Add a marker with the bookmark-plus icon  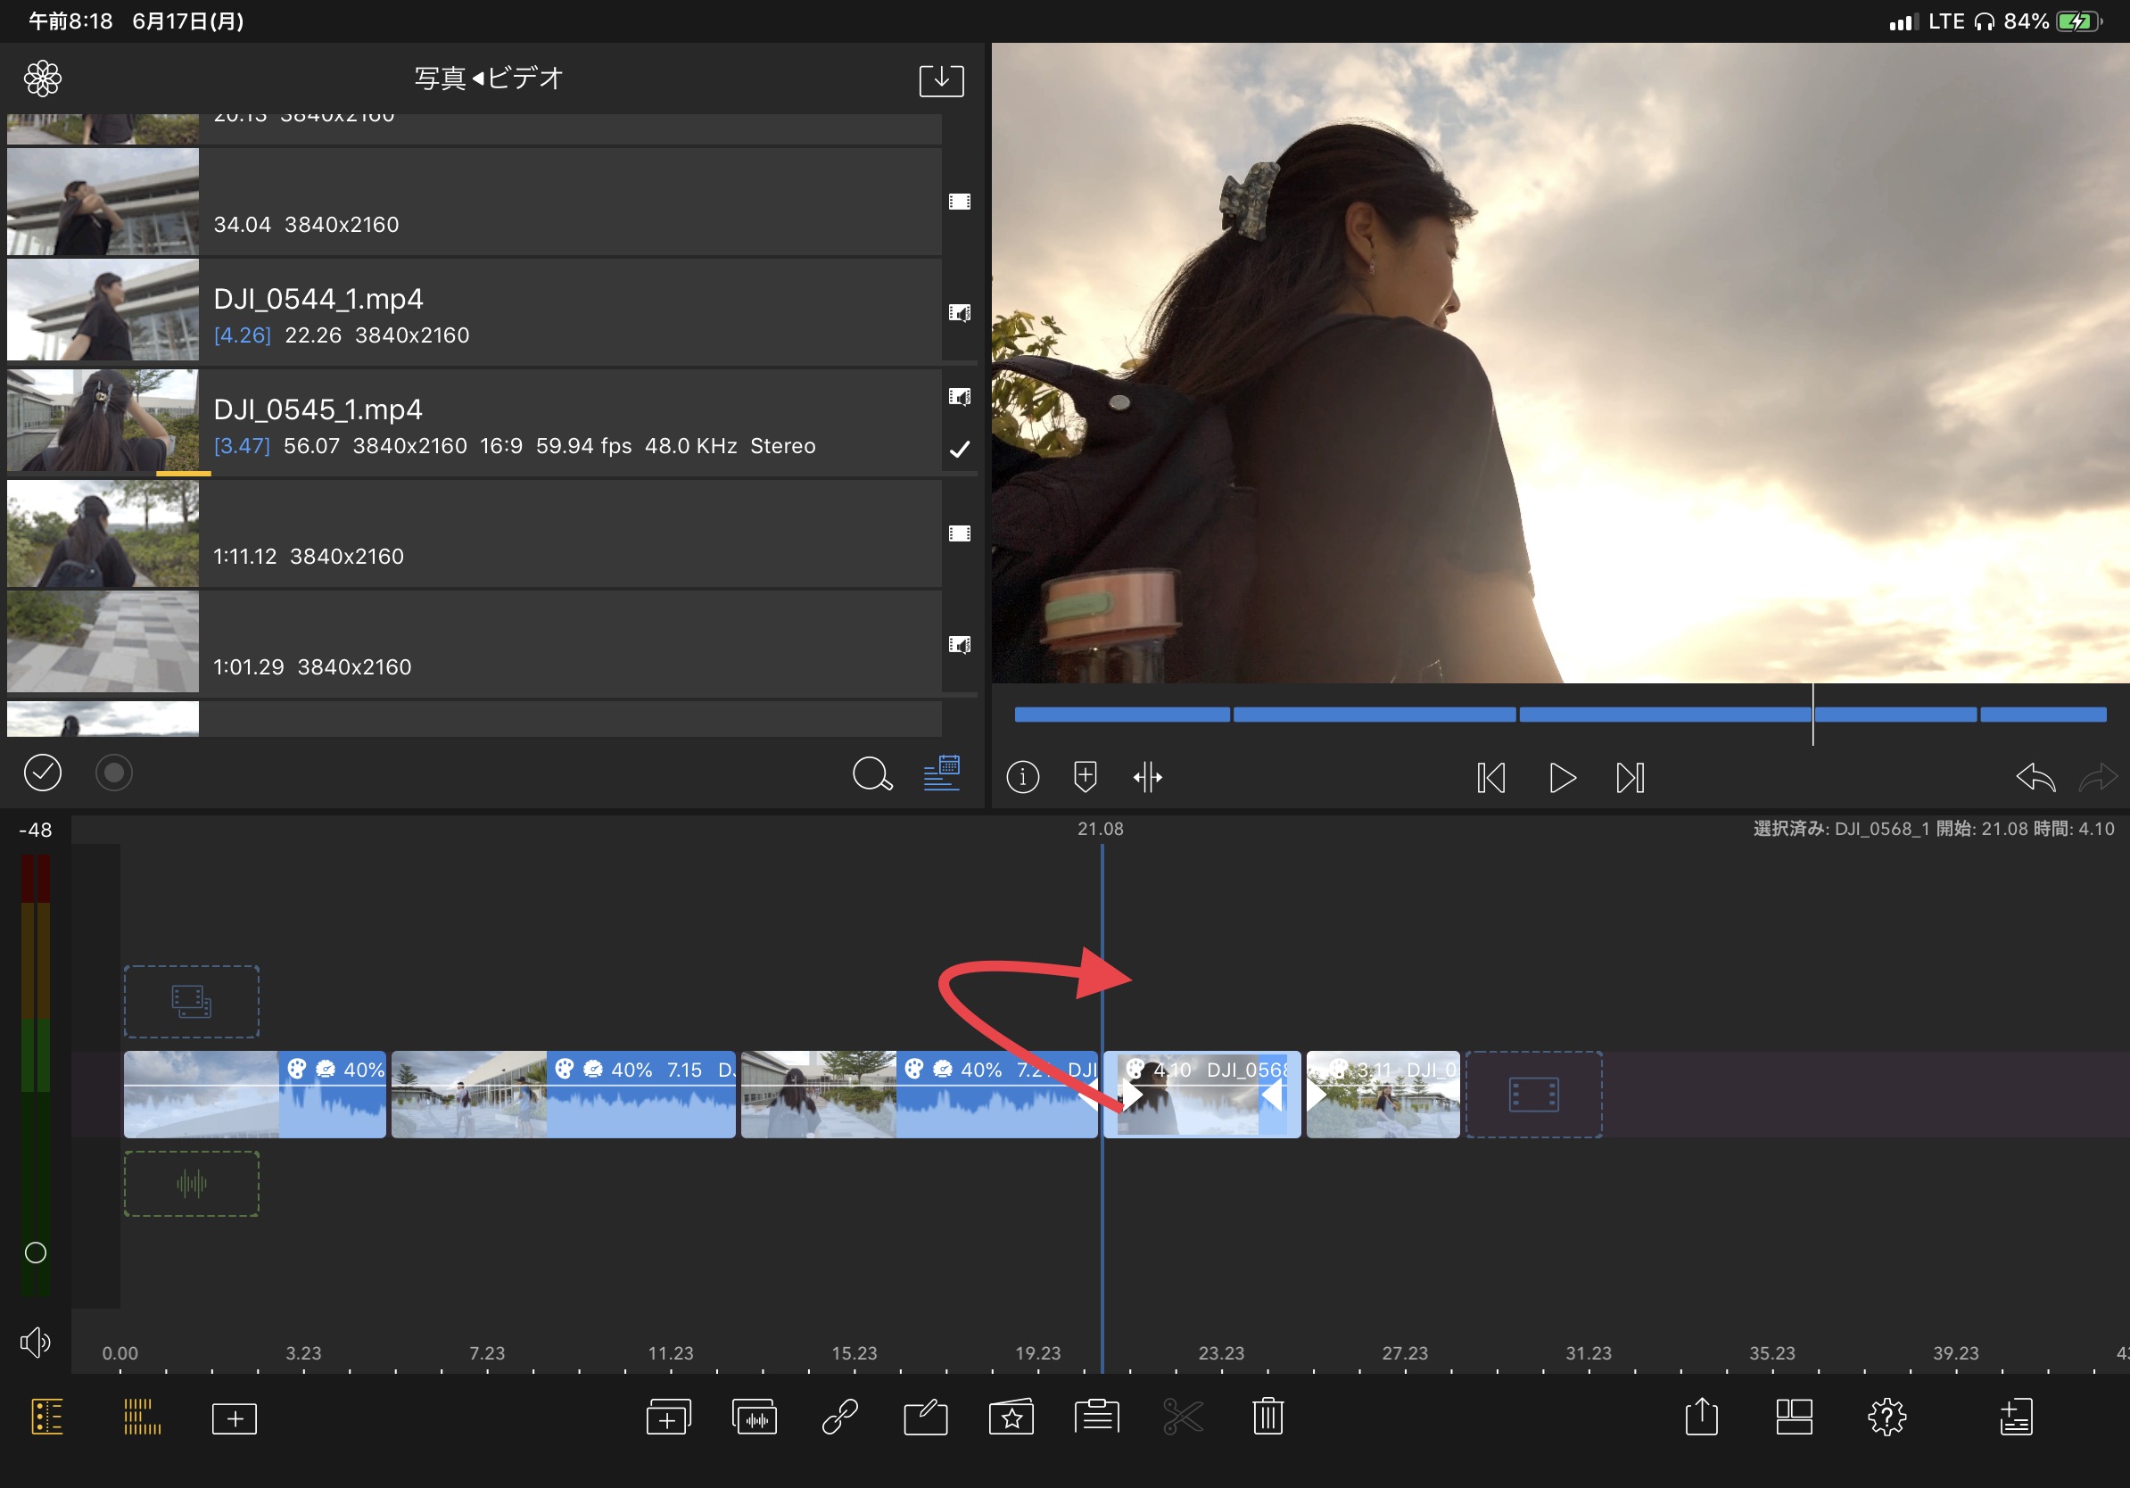1085,776
